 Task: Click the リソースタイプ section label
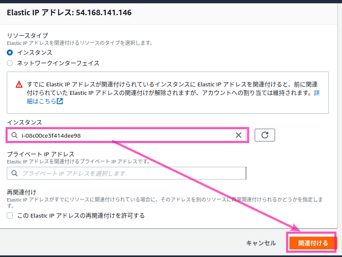(28, 36)
